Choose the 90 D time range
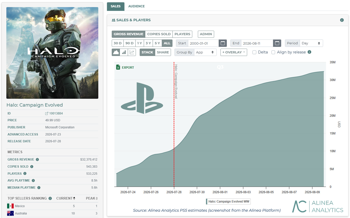 point(129,43)
